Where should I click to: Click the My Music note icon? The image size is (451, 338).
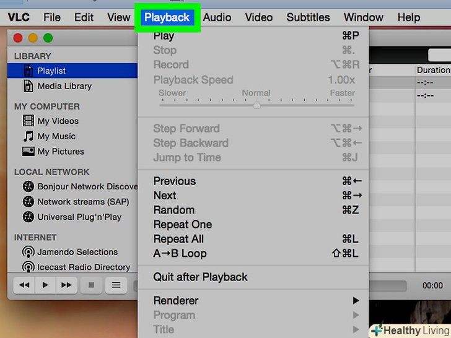(x=28, y=136)
